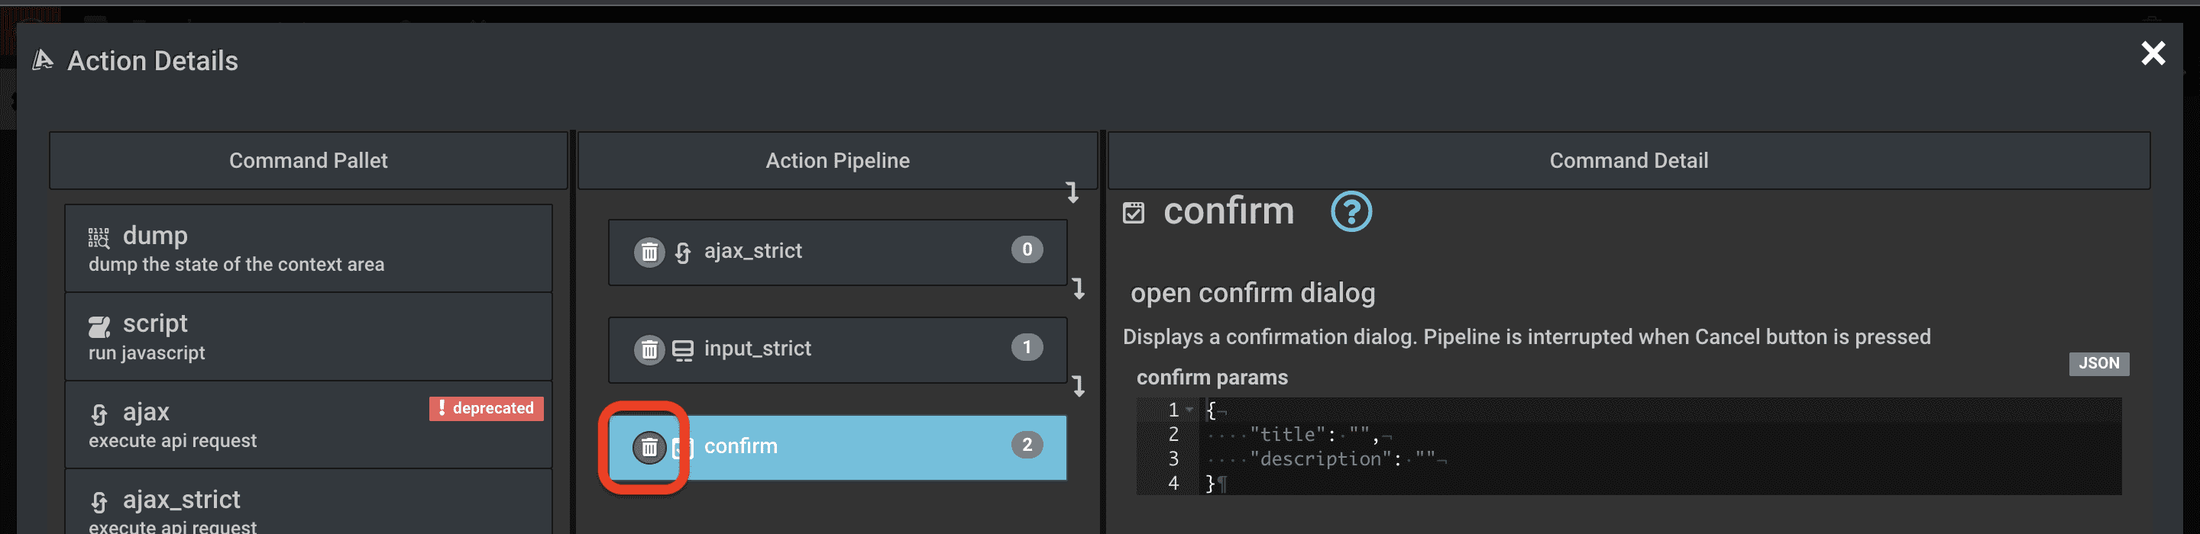The width and height of the screenshot is (2200, 534).
Task: Click the insert arrow below input_strict step
Action: [1079, 387]
